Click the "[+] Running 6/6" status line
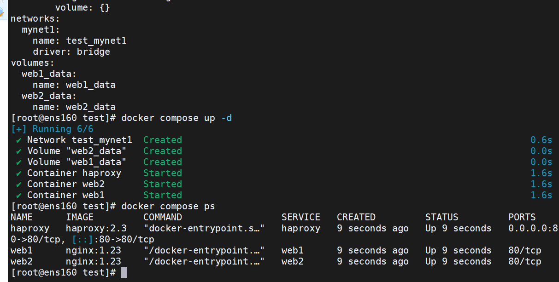This screenshot has height=282, width=559. [x=52, y=129]
